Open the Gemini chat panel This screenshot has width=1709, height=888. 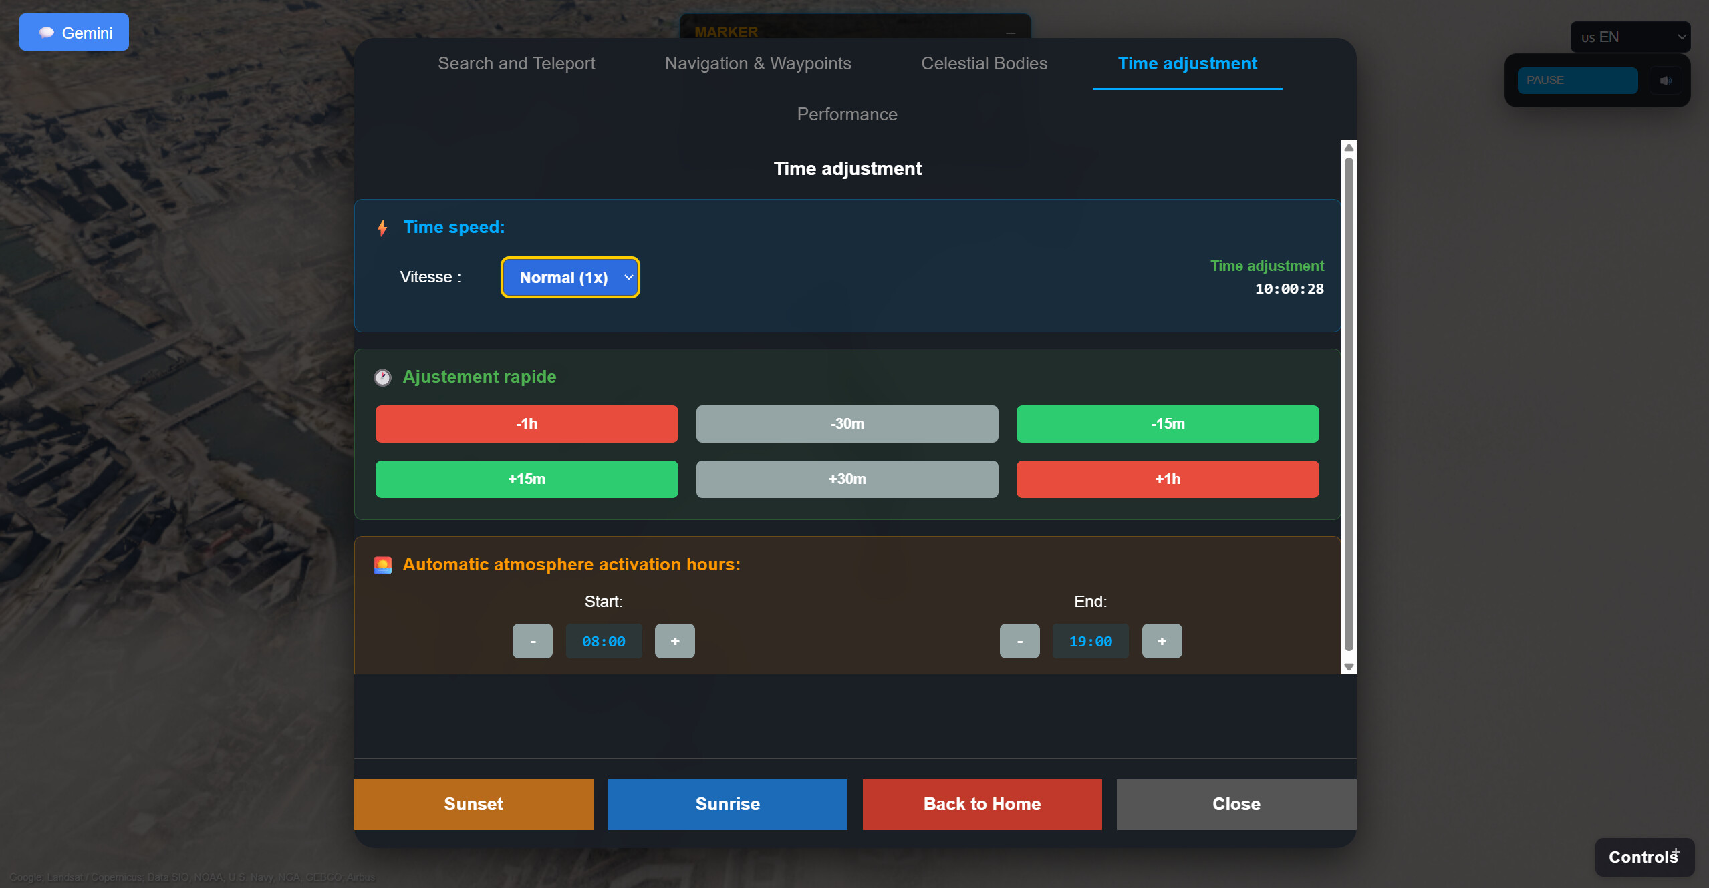pos(74,31)
